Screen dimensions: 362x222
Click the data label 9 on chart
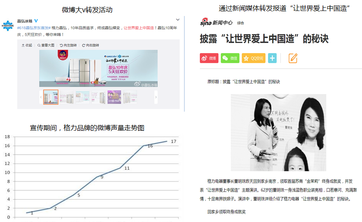click(x=102, y=177)
